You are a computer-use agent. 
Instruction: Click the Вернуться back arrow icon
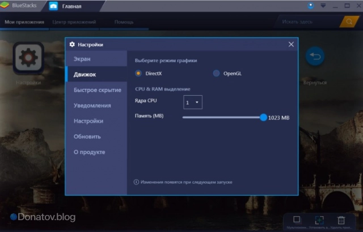click(315, 56)
